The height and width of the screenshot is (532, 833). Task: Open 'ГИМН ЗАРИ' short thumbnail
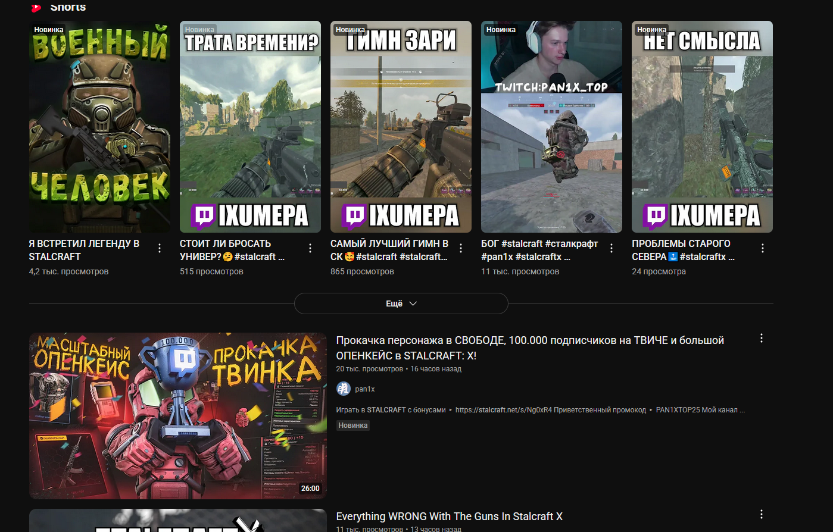tap(401, 127)
